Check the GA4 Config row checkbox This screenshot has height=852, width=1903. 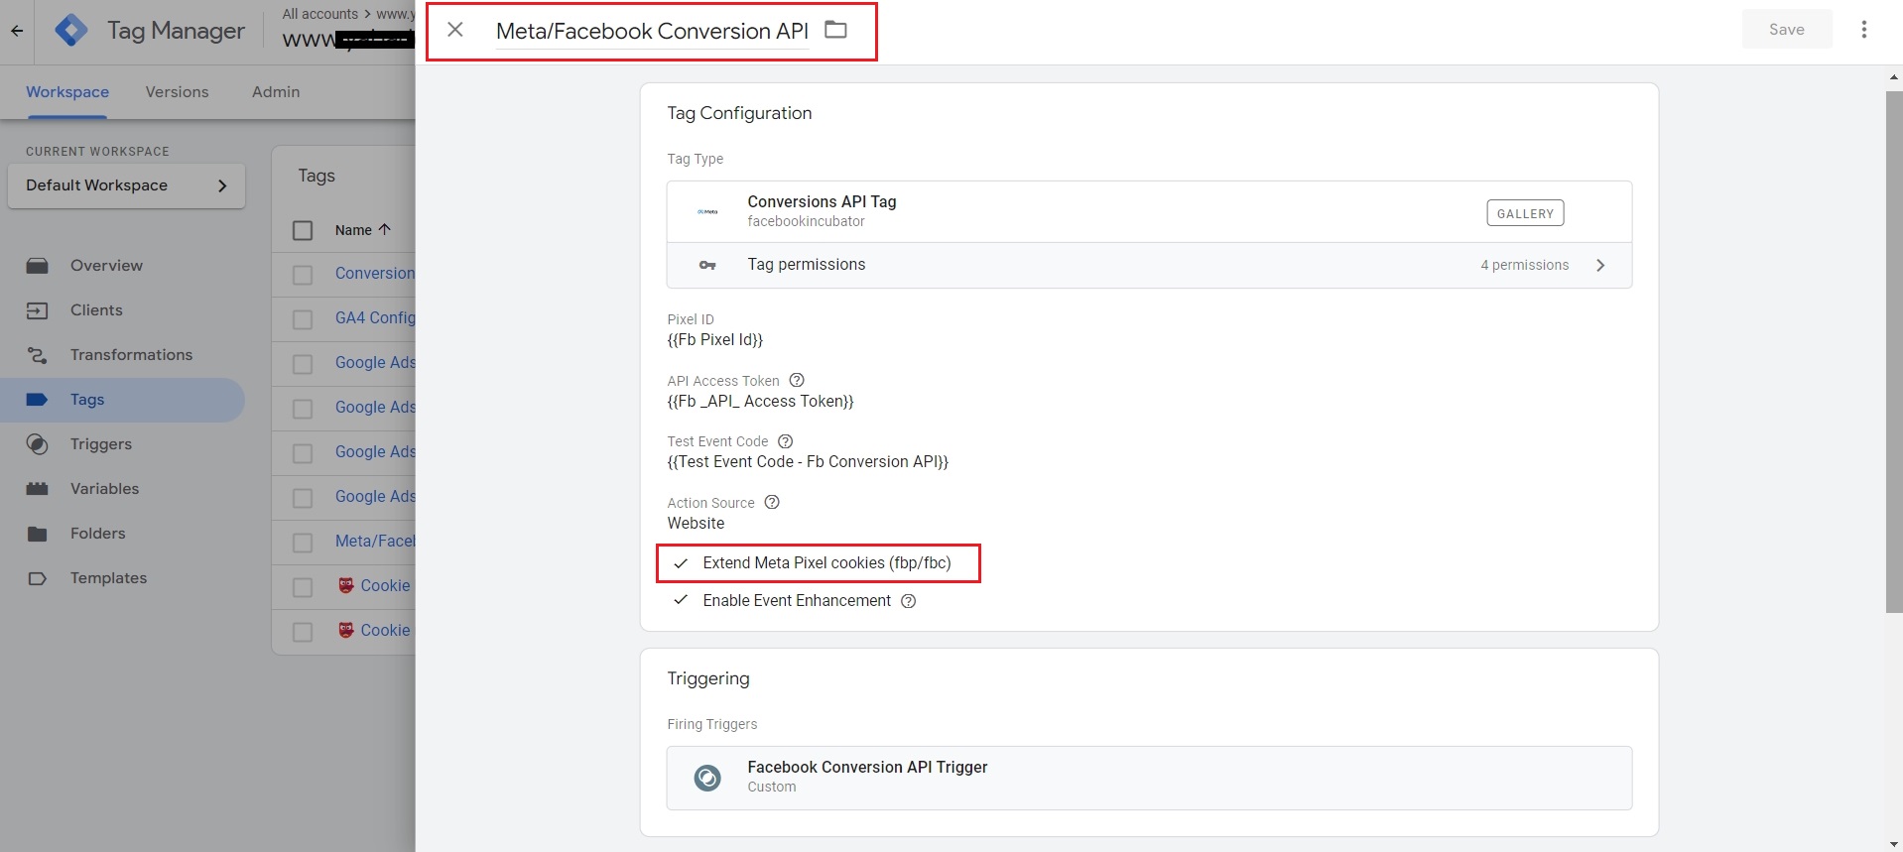point(303,319)
